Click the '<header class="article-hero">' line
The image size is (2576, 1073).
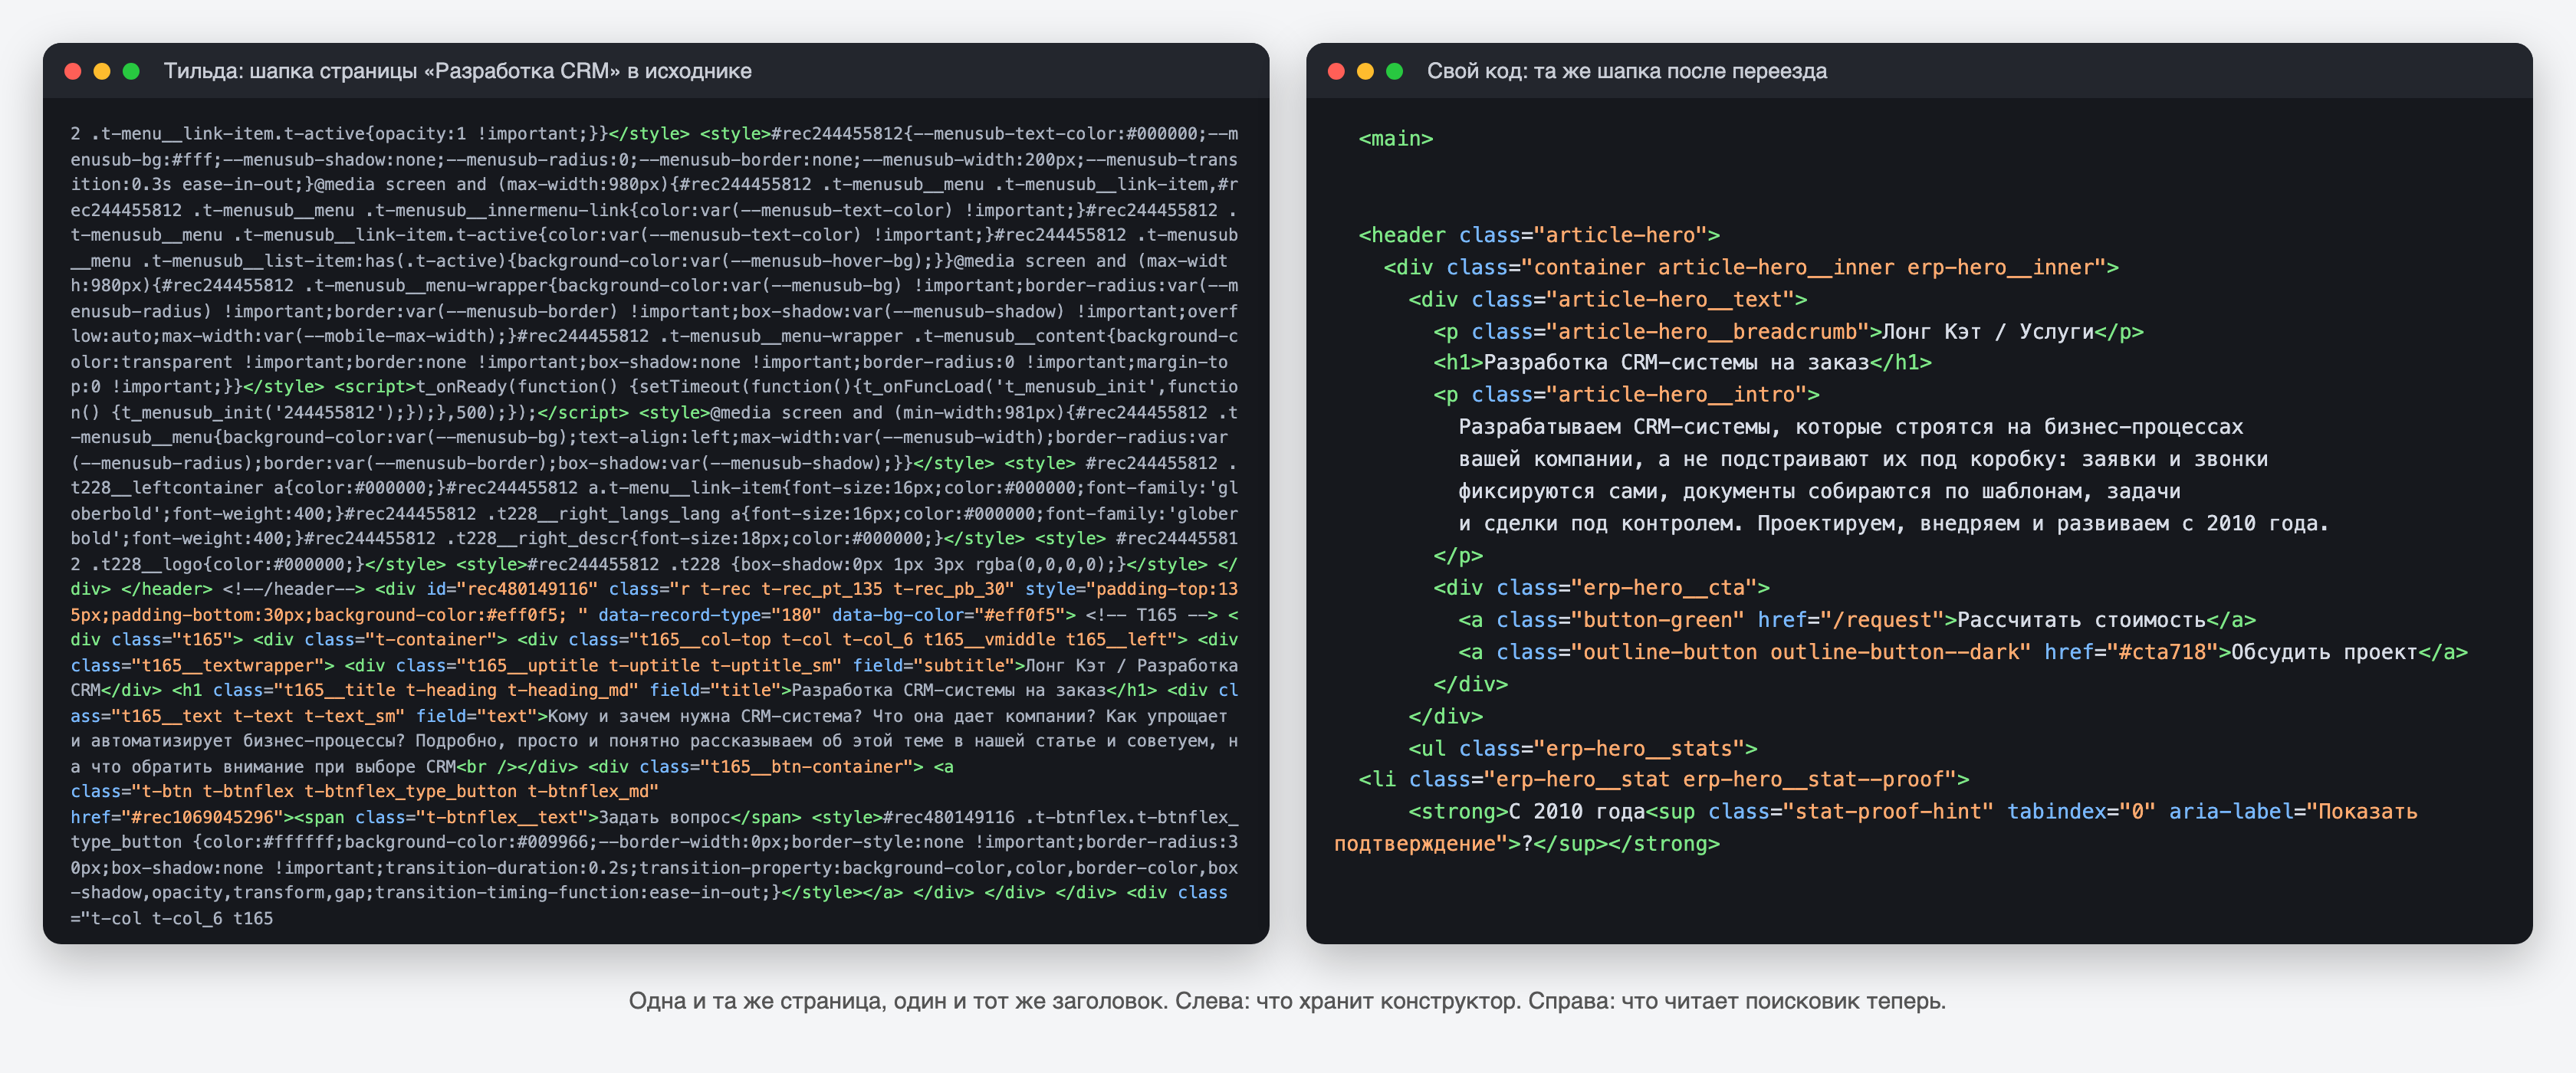point(1539,235)
